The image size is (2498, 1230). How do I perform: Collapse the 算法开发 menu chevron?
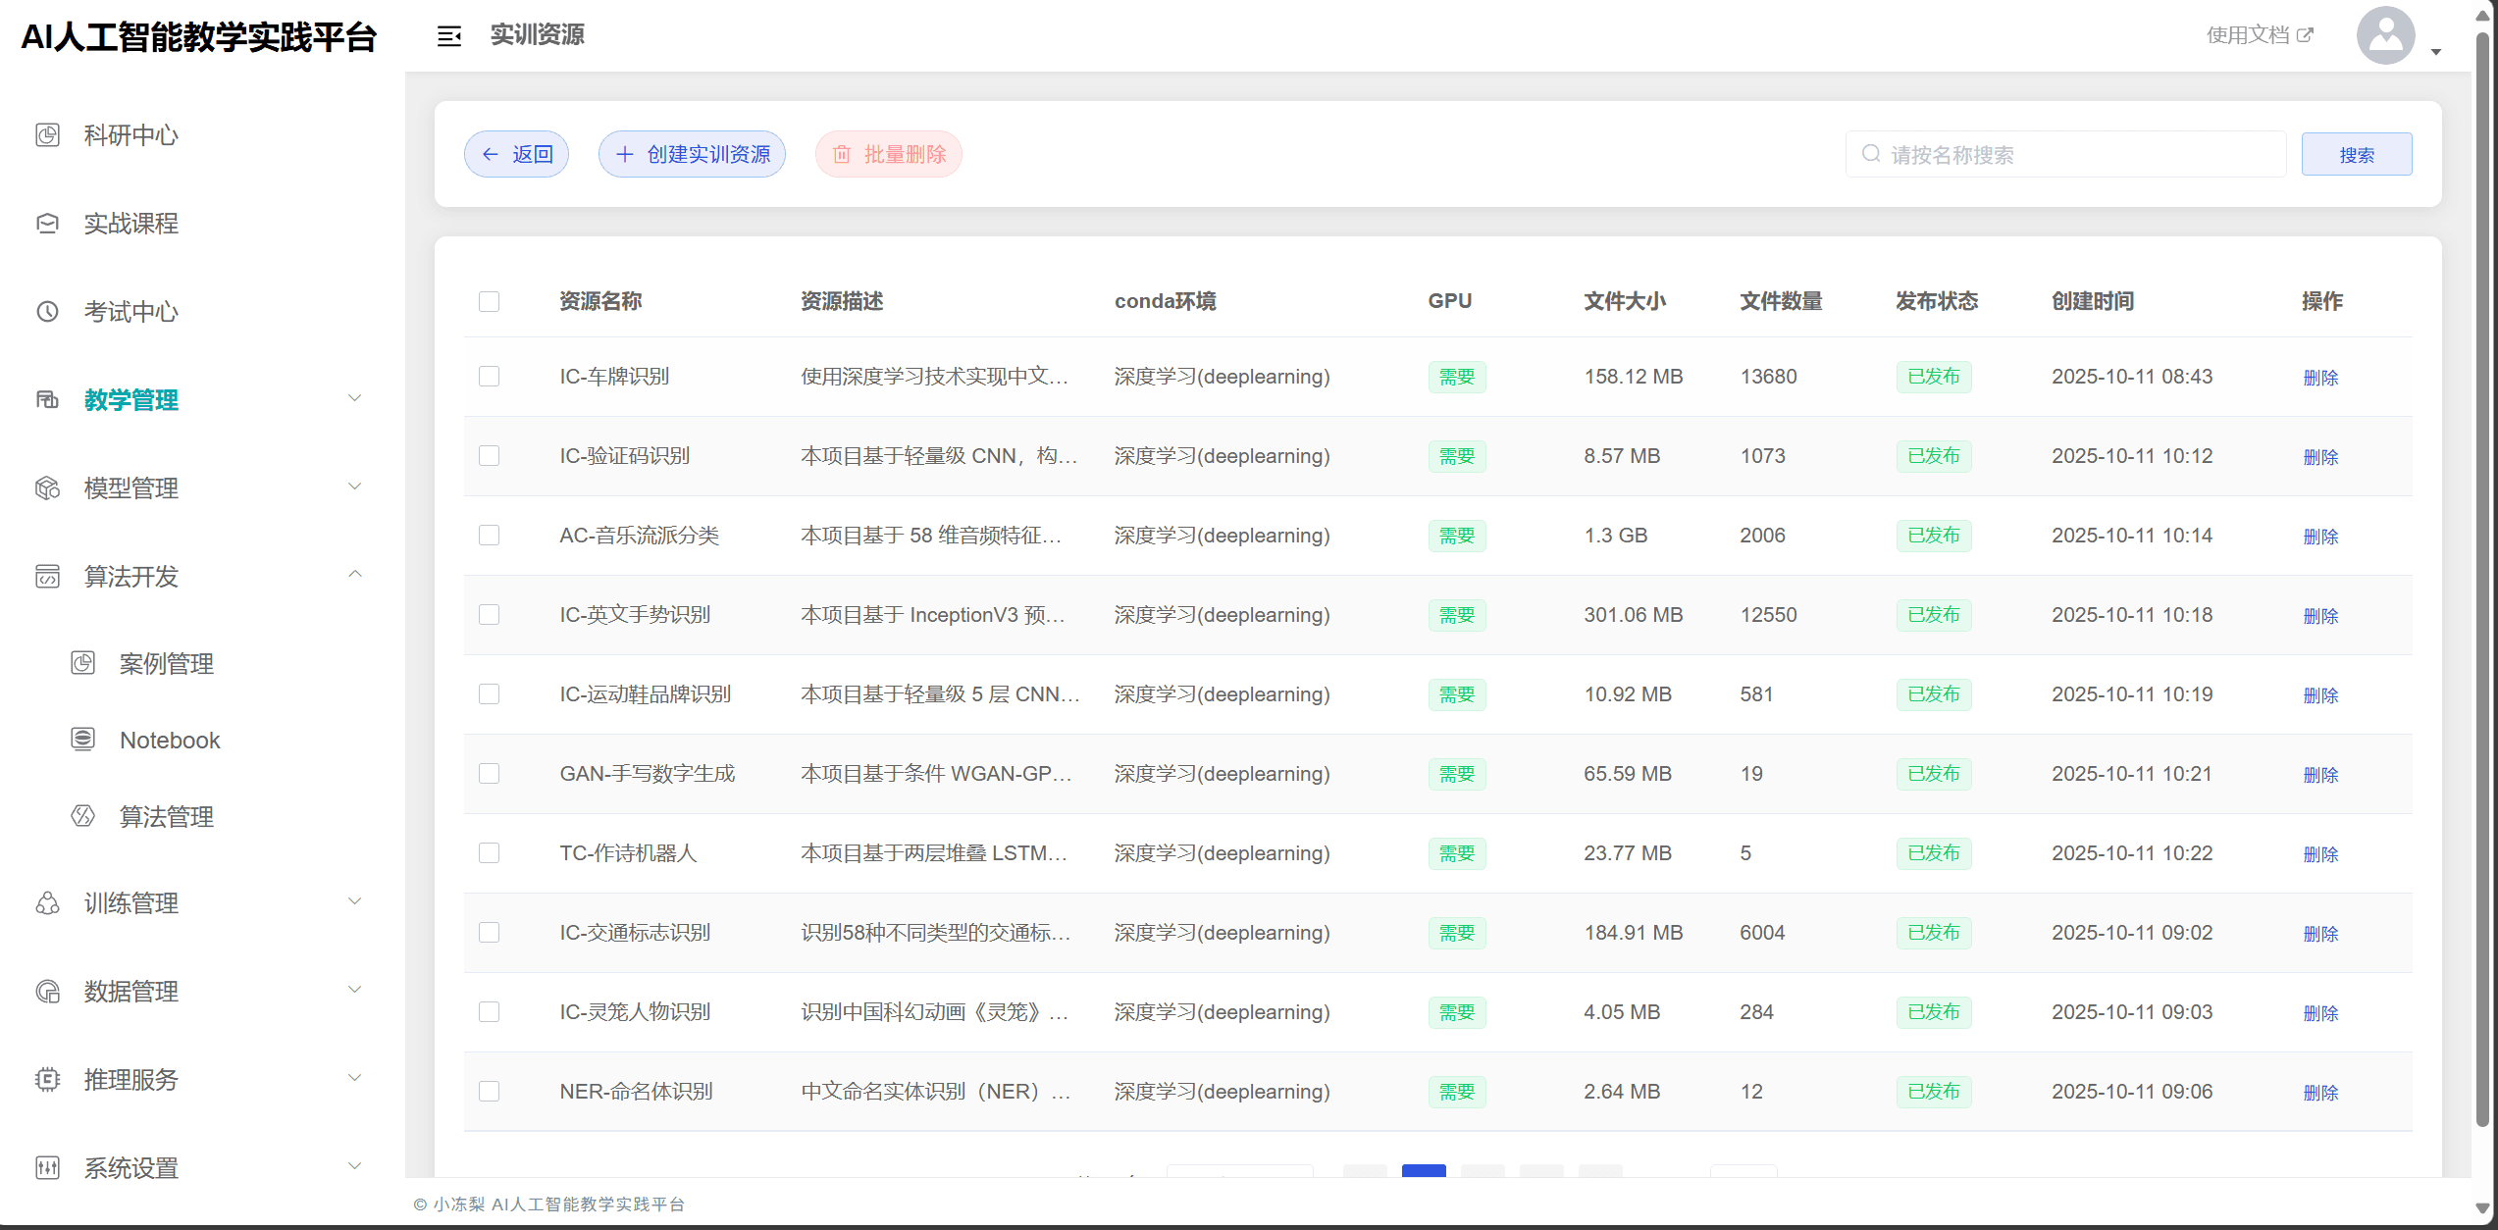click(x=355, y=575)
